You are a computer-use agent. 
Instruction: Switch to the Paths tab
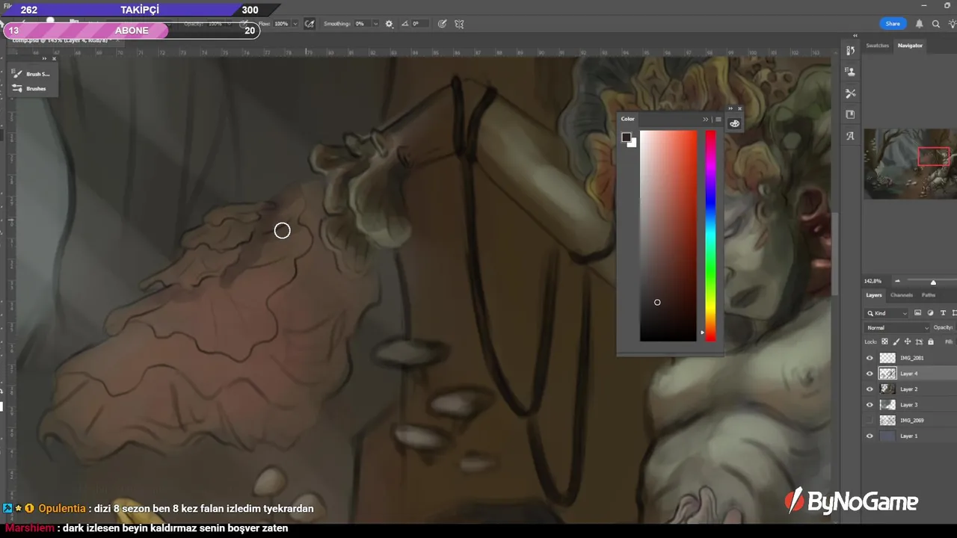[928, 295]
